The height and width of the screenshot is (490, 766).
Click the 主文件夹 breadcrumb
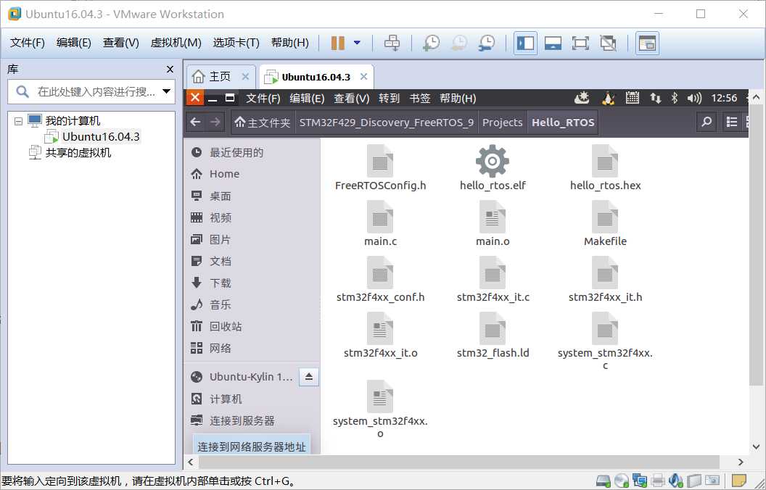[x=263, y=122]
